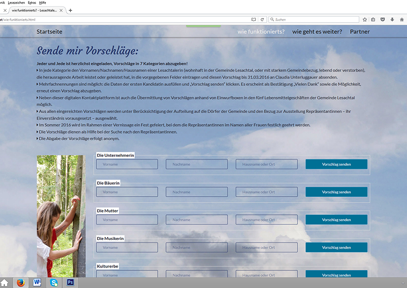407x288 pixels.
Task: Close the 'wie funktionierts?' tab
Action: coord(61,10)
